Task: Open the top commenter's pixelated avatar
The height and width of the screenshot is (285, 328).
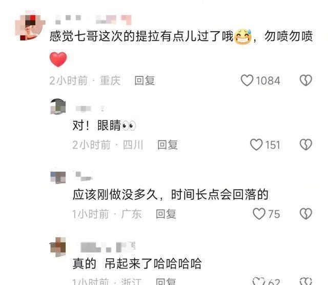Action: click(30, 25)
